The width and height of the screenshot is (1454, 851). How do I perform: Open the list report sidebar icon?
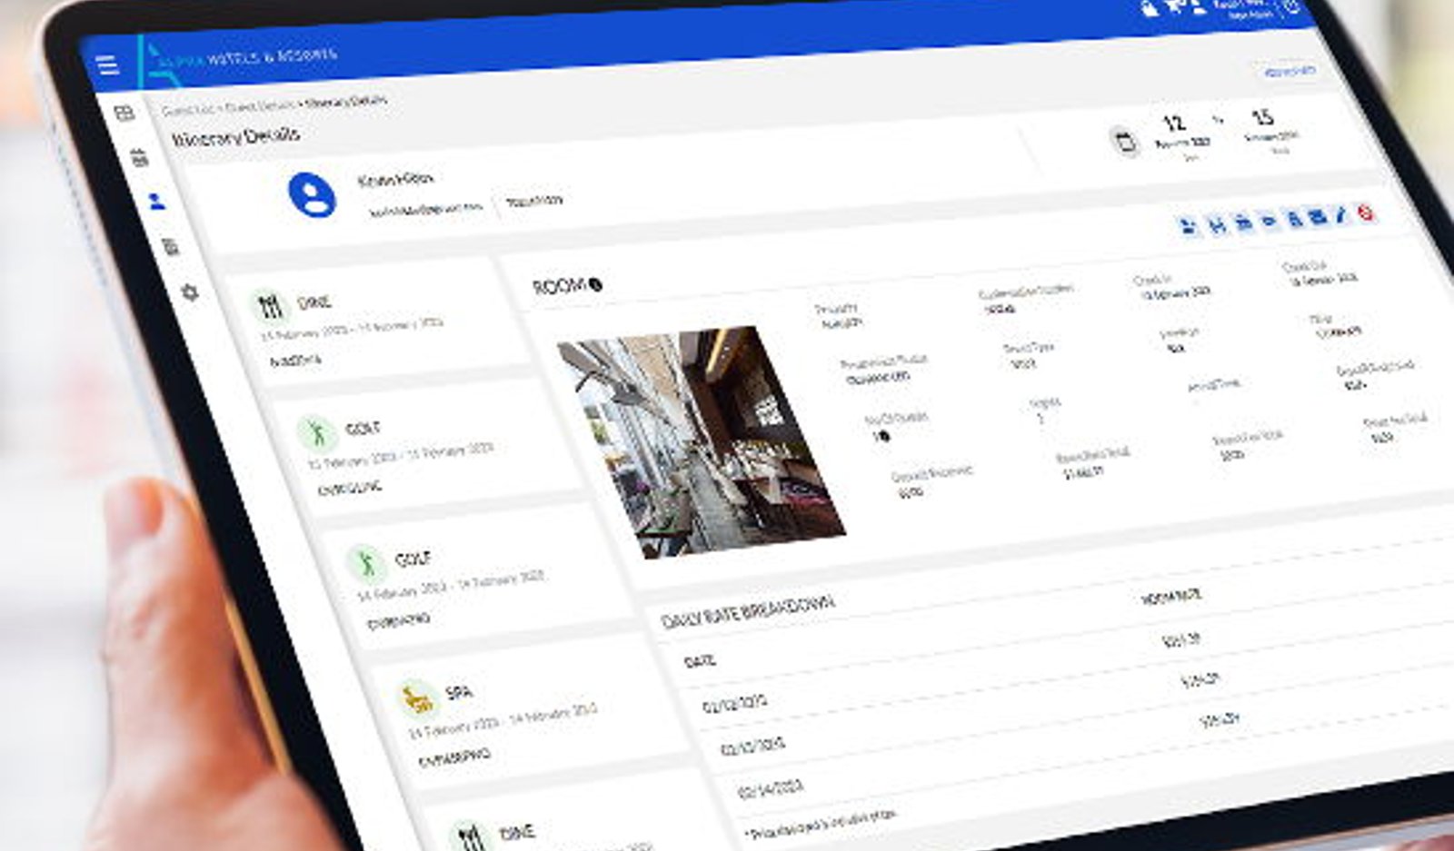coord(170,247)
